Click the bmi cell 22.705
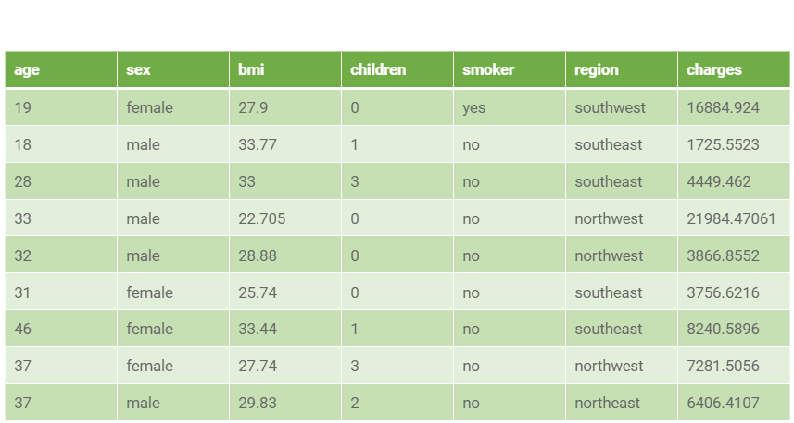This screenshot has width=794, height=423. 285,218
